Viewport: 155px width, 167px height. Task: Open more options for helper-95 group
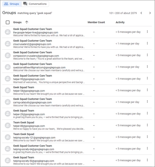coord(147,78)
